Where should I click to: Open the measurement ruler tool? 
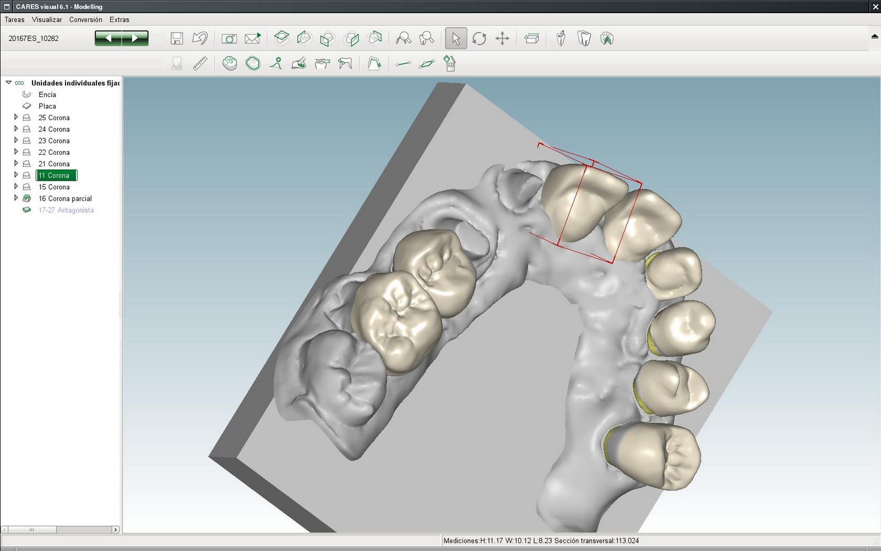[199, 63]
